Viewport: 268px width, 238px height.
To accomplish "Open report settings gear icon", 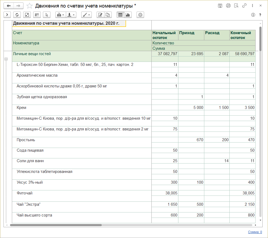I will [x=140, y=15].
